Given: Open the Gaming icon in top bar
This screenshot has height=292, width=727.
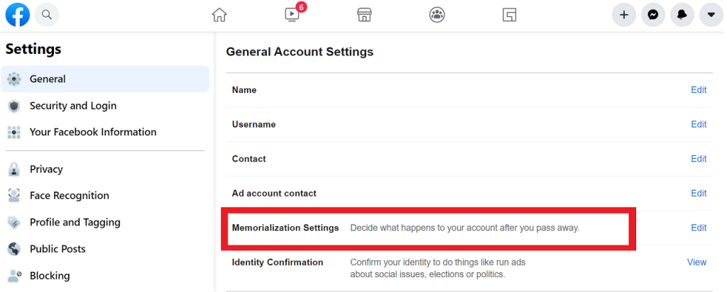Looking at the screenshot, I should point(510,16).
